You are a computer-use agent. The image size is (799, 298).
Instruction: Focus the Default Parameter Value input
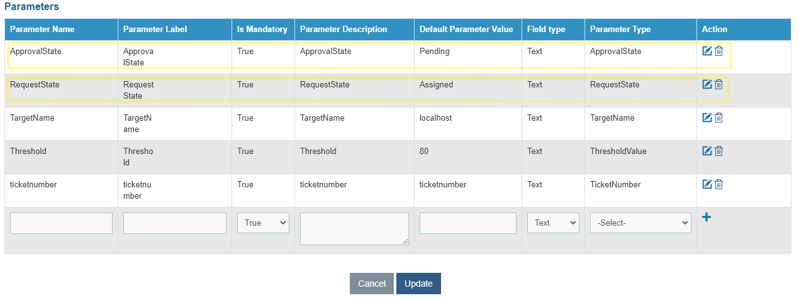468,223
